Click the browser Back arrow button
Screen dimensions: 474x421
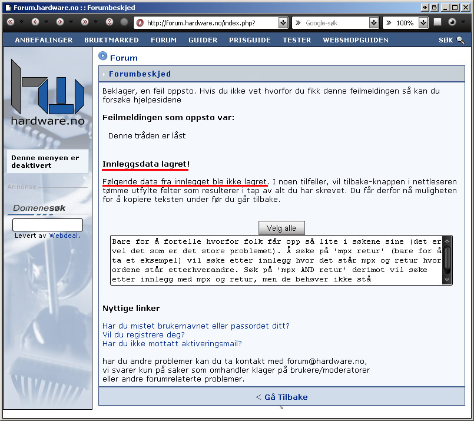[35, 22]
